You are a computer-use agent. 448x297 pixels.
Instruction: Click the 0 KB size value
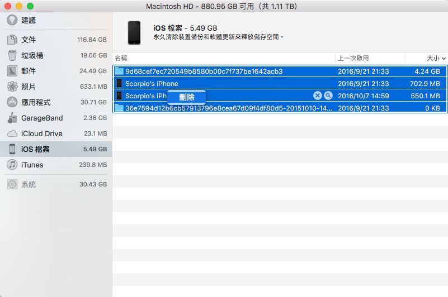click(432, 108)
